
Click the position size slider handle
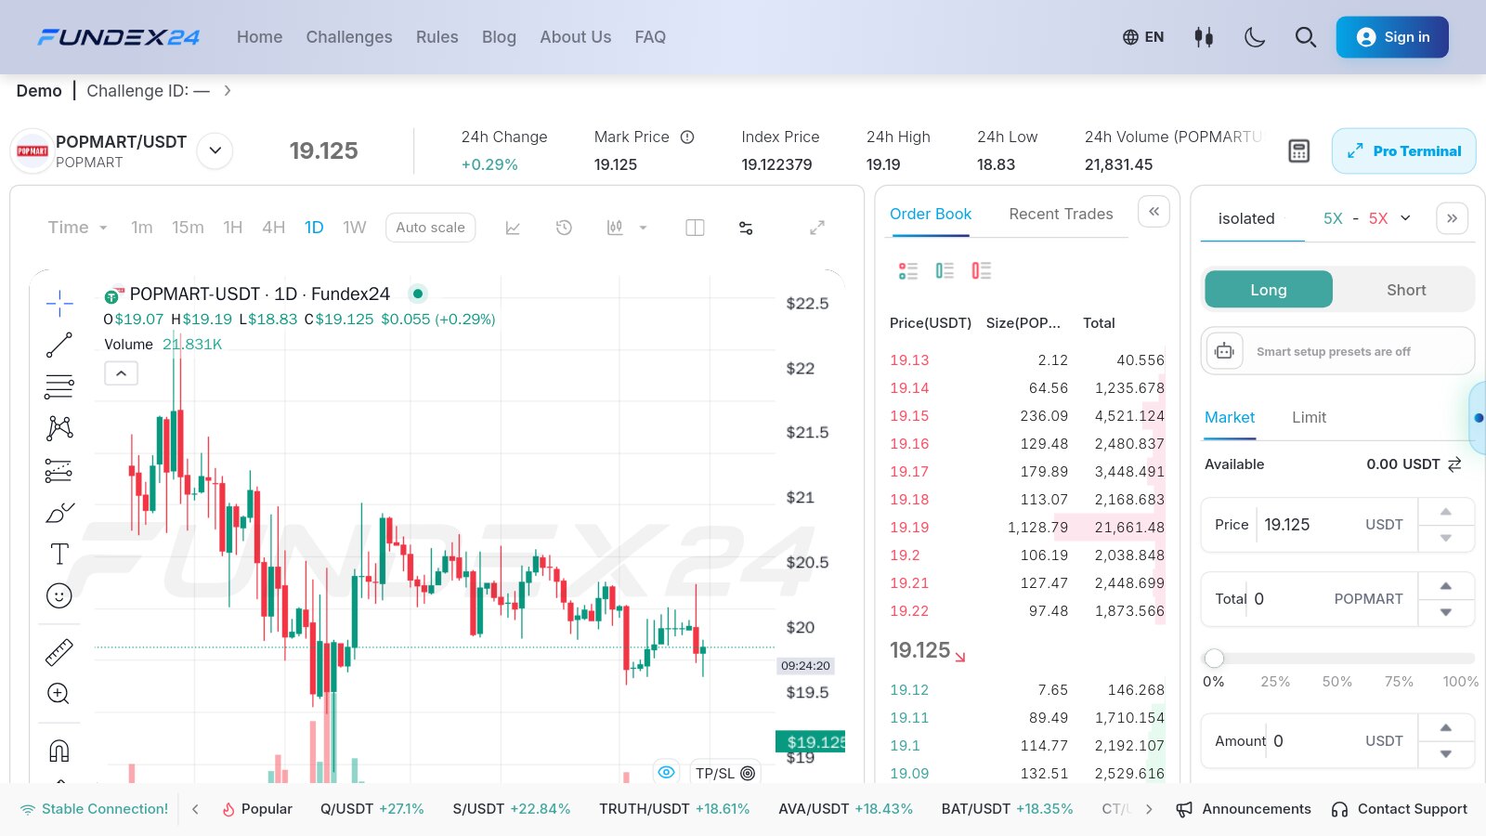(x=1214, y=659)
